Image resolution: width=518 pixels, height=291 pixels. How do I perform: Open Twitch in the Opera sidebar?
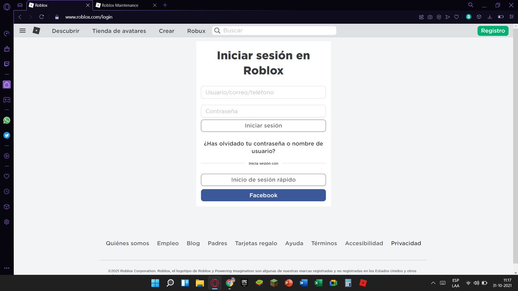click(x=6, y=64)
